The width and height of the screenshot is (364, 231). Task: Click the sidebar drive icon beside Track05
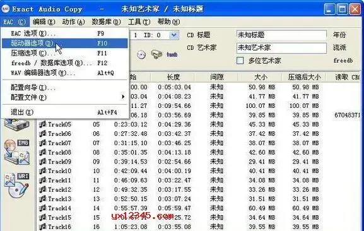click(x=16, y=124)
